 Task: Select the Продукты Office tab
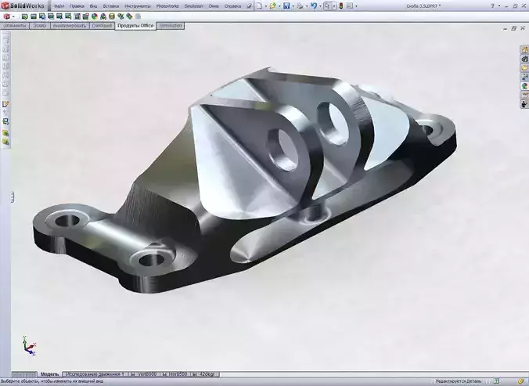click(x=135, y=26)
